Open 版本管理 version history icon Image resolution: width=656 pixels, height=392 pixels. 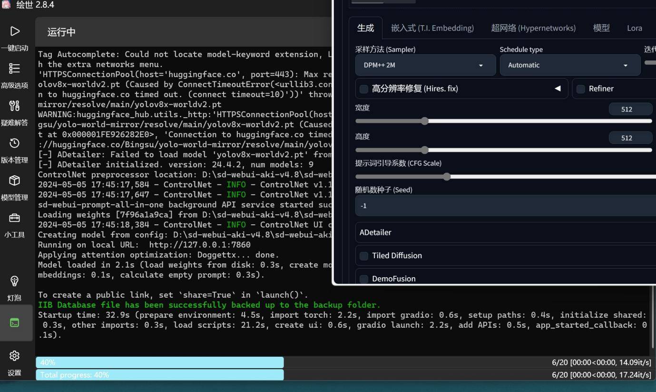coord(15,143)
